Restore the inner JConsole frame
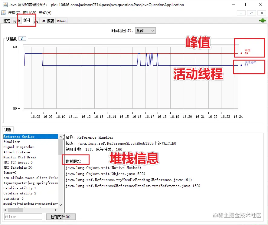The height and width of the screenshot is (225, 268). [x=252, y=13]
